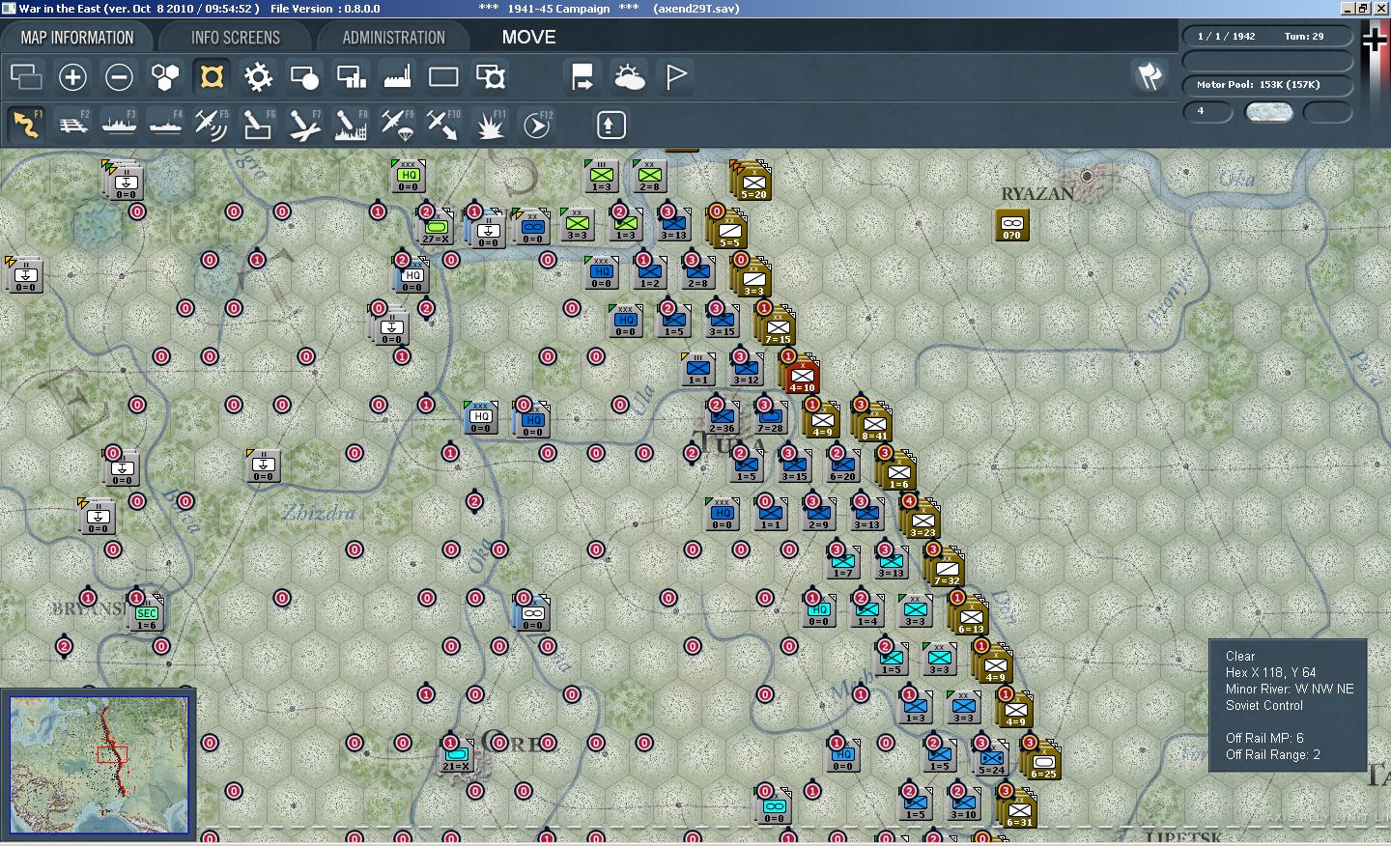The width and height of the screenshot is (1391, 846).
Task: Click the Ryazan city label
Action: 1037,193
